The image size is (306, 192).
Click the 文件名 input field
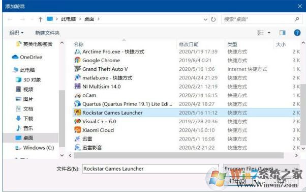pyautogui.click(x=150, y=169)
